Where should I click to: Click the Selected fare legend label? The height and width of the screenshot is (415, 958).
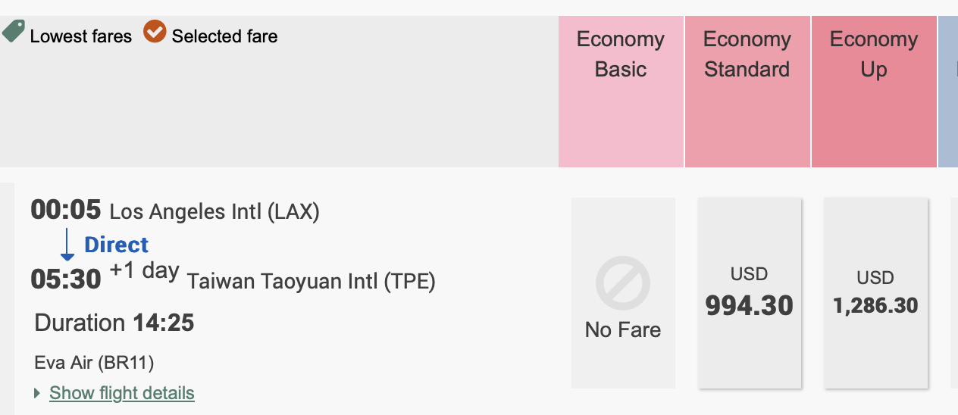(224, 36)
